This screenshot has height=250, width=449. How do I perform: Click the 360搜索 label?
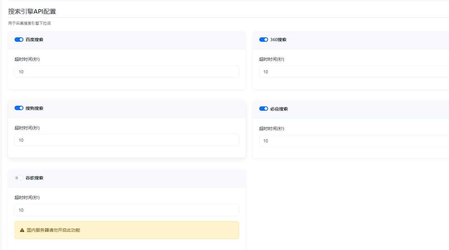[x=278, y=40]
